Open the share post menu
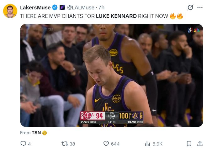The width and height of the screenshot is (207, 150). (199, 143)
